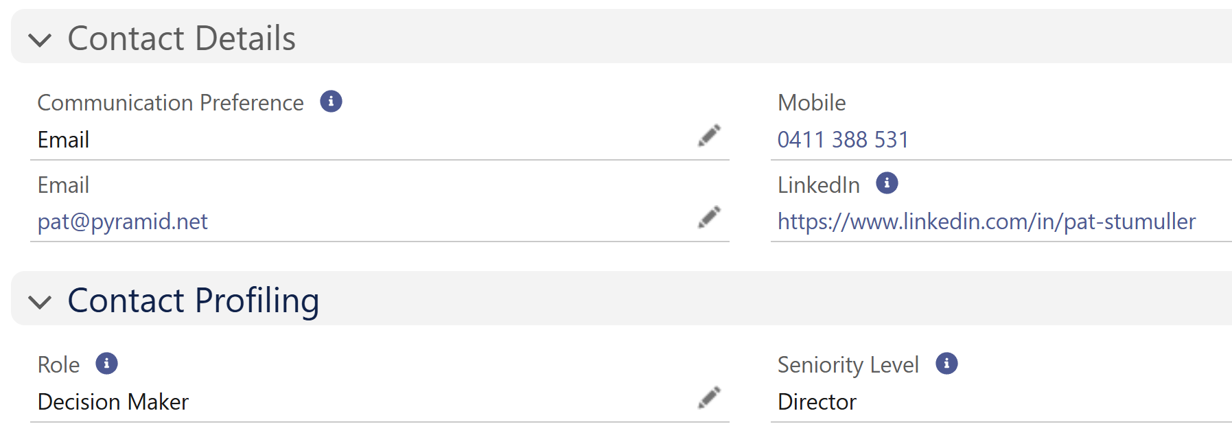Collapse the Contact Profiling section chevron

(40, 301)
